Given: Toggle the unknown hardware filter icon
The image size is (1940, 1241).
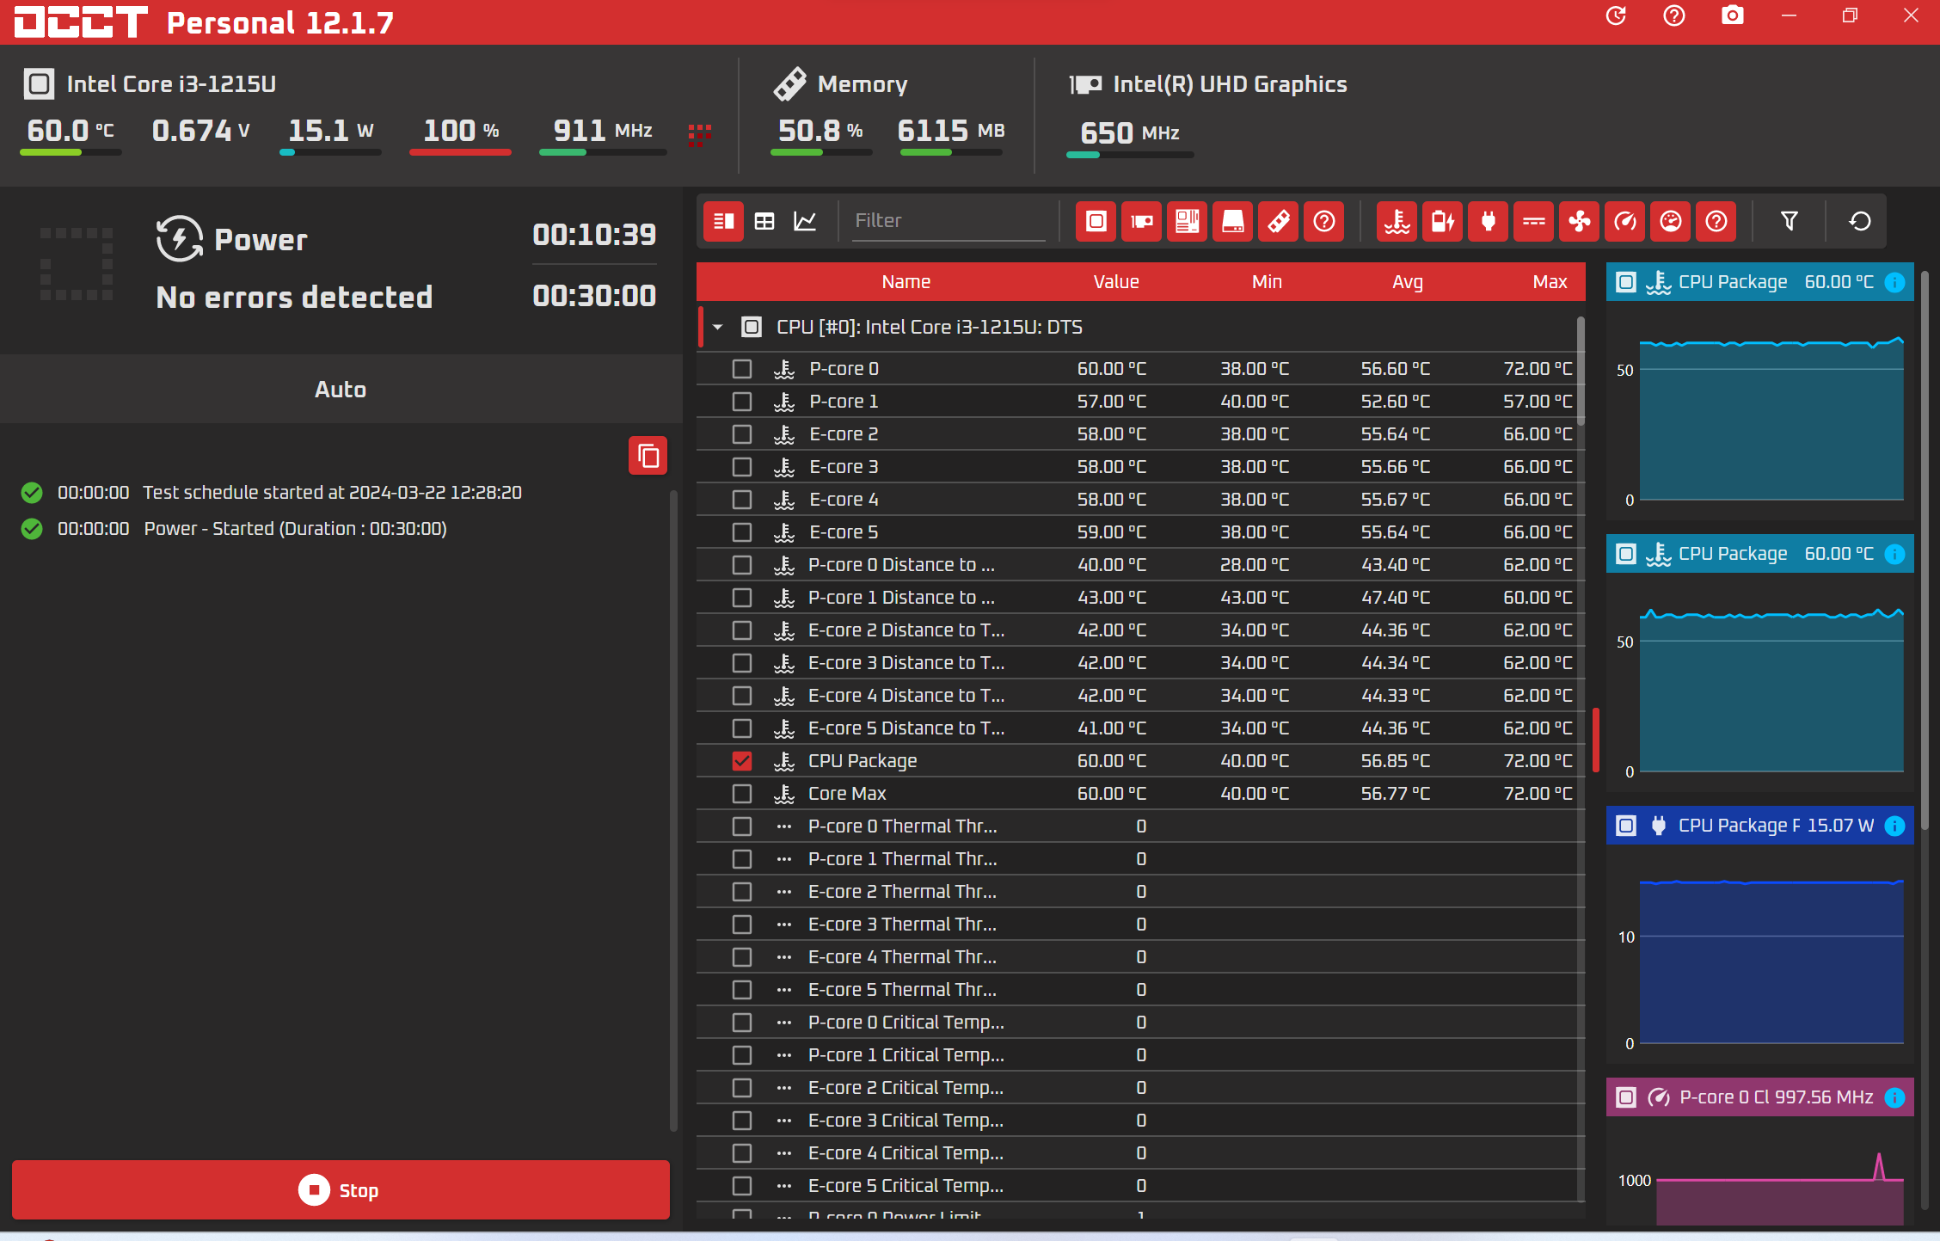Looking at the screenshot, I should [x=1323, y=221].
